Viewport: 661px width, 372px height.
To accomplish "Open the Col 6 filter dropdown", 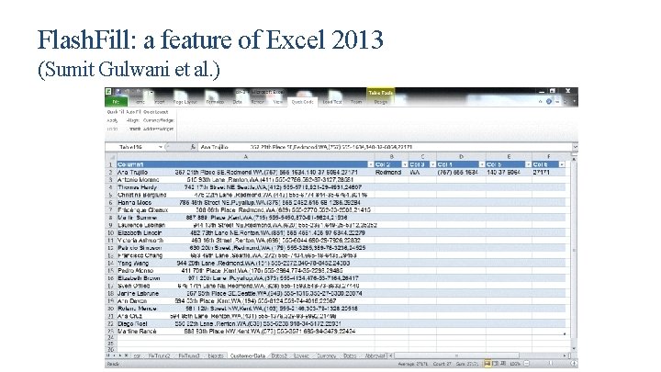I will [x=562, y=164].
